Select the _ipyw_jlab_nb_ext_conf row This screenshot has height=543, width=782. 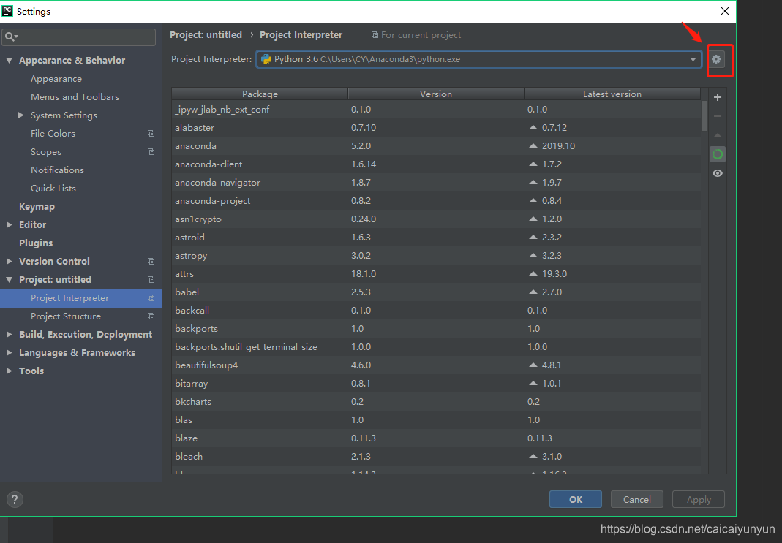pyautogui.click(x=437, y=109)
